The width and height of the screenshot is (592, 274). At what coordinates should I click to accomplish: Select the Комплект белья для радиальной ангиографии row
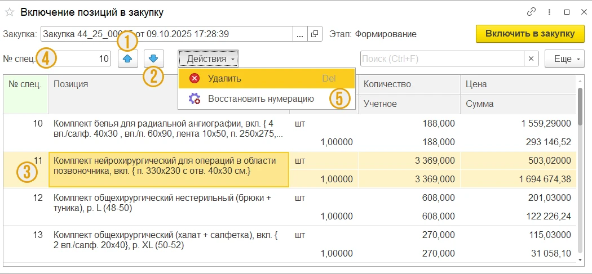coord(290,133)
